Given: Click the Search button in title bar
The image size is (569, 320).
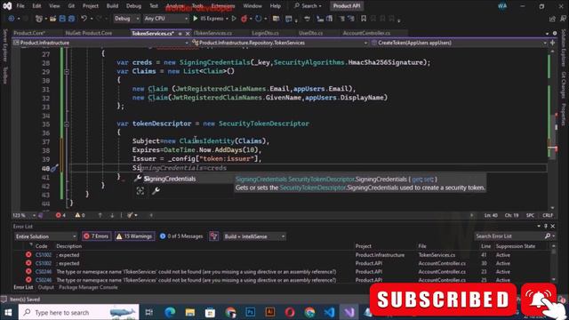Looking at the screenshot, I should click(308, 6).
